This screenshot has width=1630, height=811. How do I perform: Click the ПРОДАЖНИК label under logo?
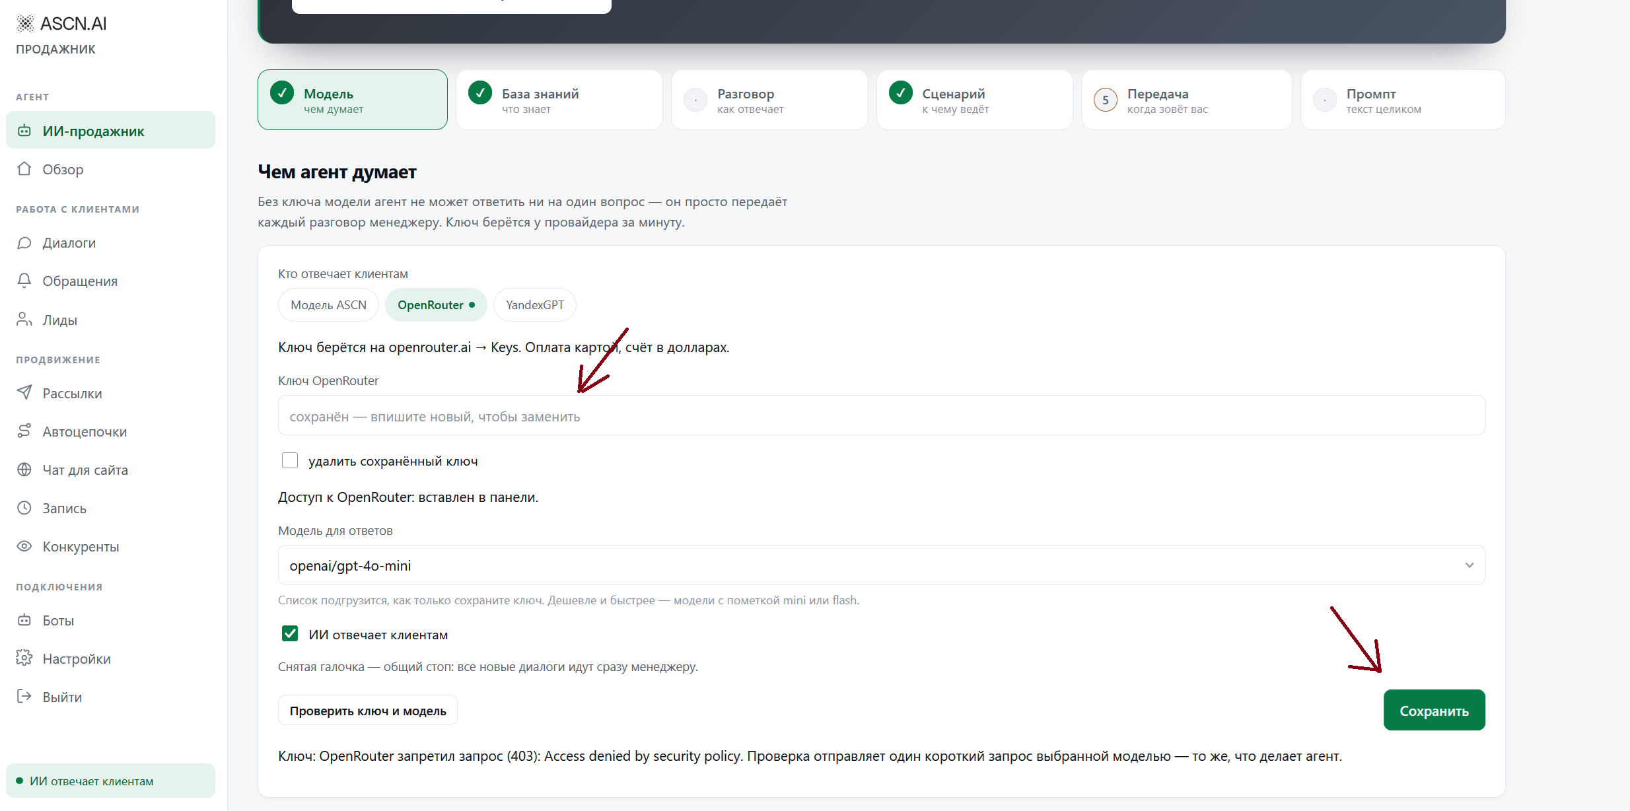(x=55, y=49)
